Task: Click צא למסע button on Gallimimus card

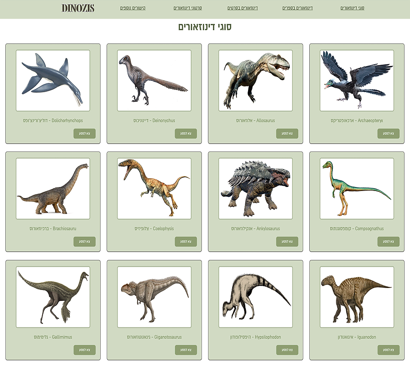Action: (84, 350)
